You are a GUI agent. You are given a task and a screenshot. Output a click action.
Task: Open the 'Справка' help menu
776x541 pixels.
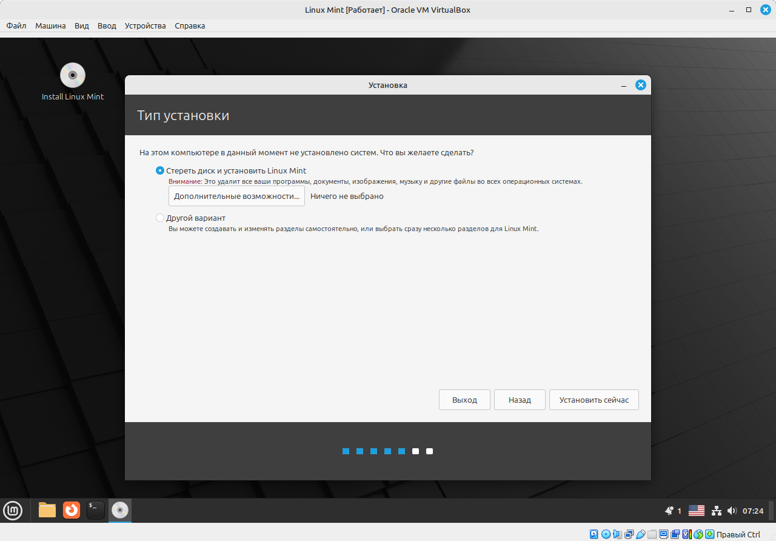190,26
